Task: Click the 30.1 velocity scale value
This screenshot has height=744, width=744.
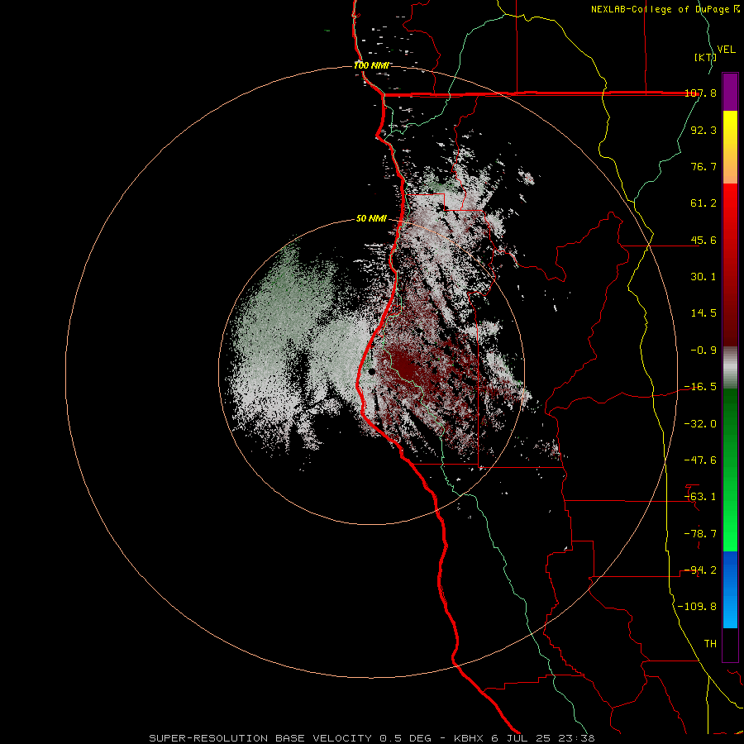Action: [703, 277]
